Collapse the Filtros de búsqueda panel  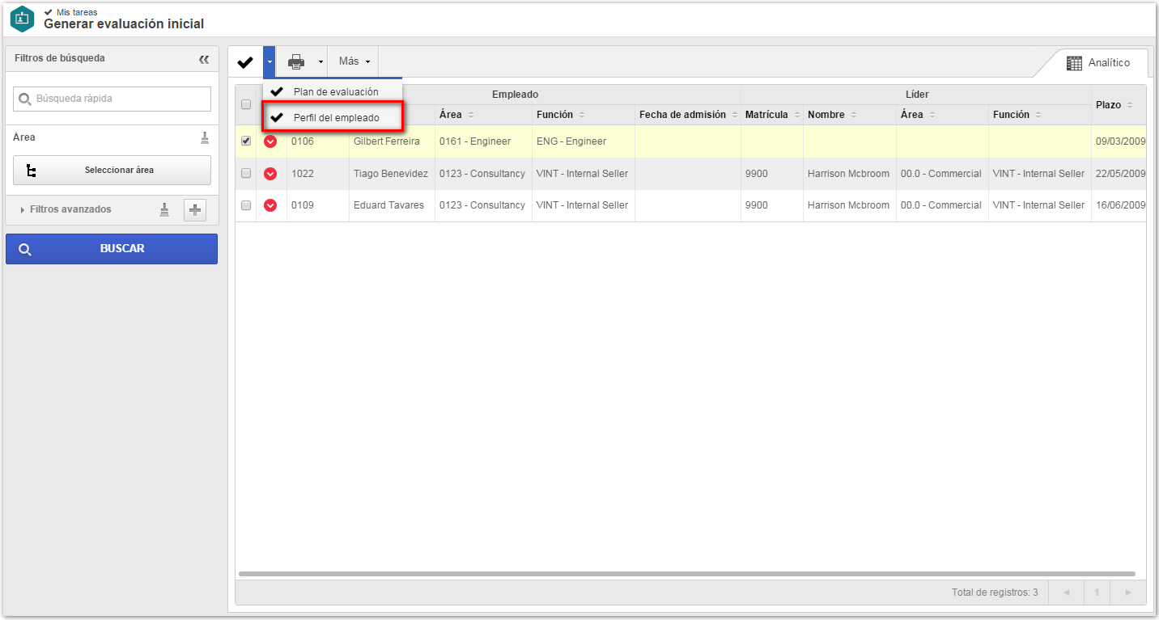click(x=204, y=59)
